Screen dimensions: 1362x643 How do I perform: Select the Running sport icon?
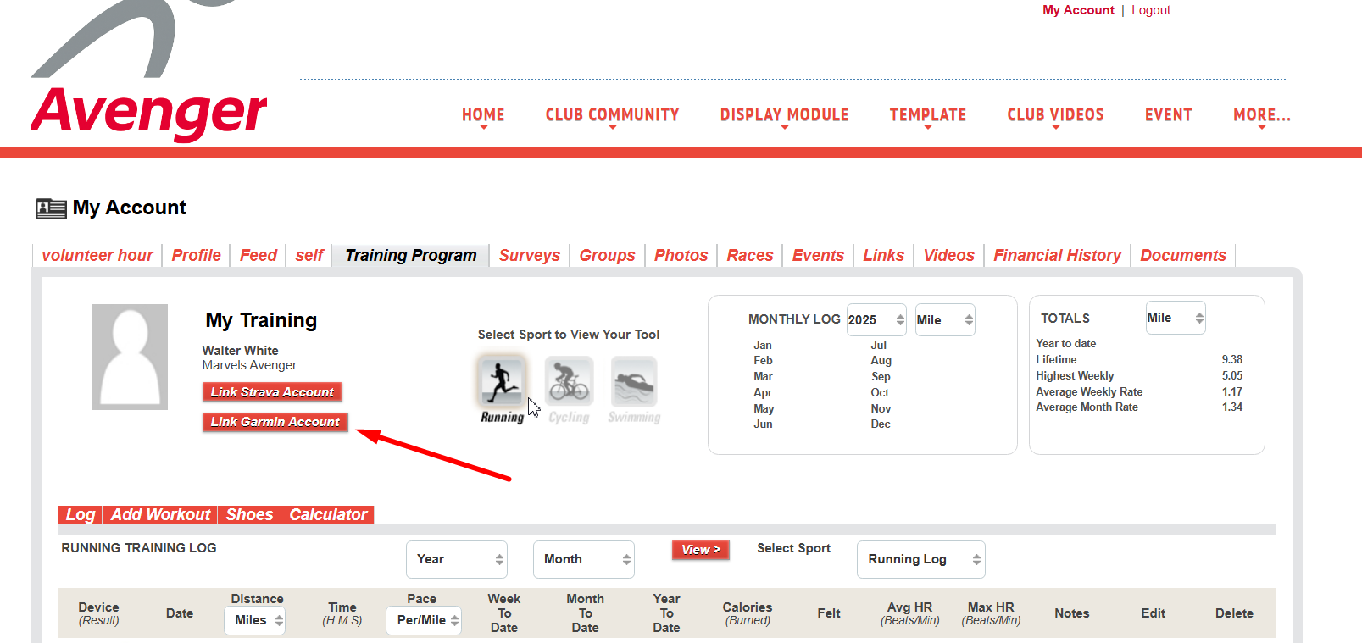pos(502,382)
